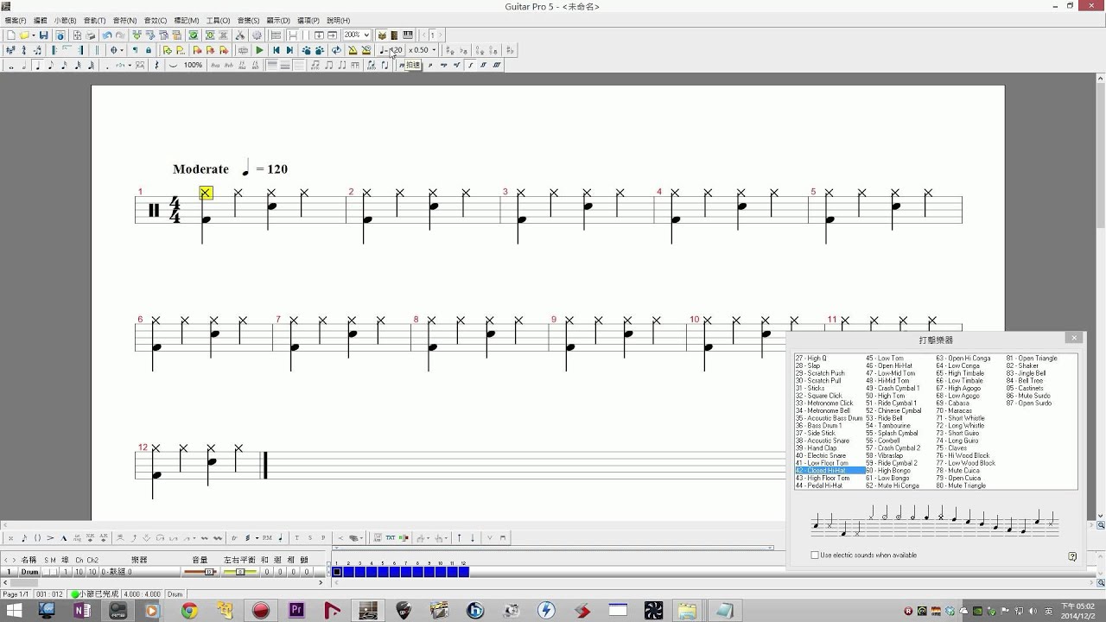The image size is (1106, 622).
Task: Click Page 1/1 in the status bar
Action: coord(15,594)
